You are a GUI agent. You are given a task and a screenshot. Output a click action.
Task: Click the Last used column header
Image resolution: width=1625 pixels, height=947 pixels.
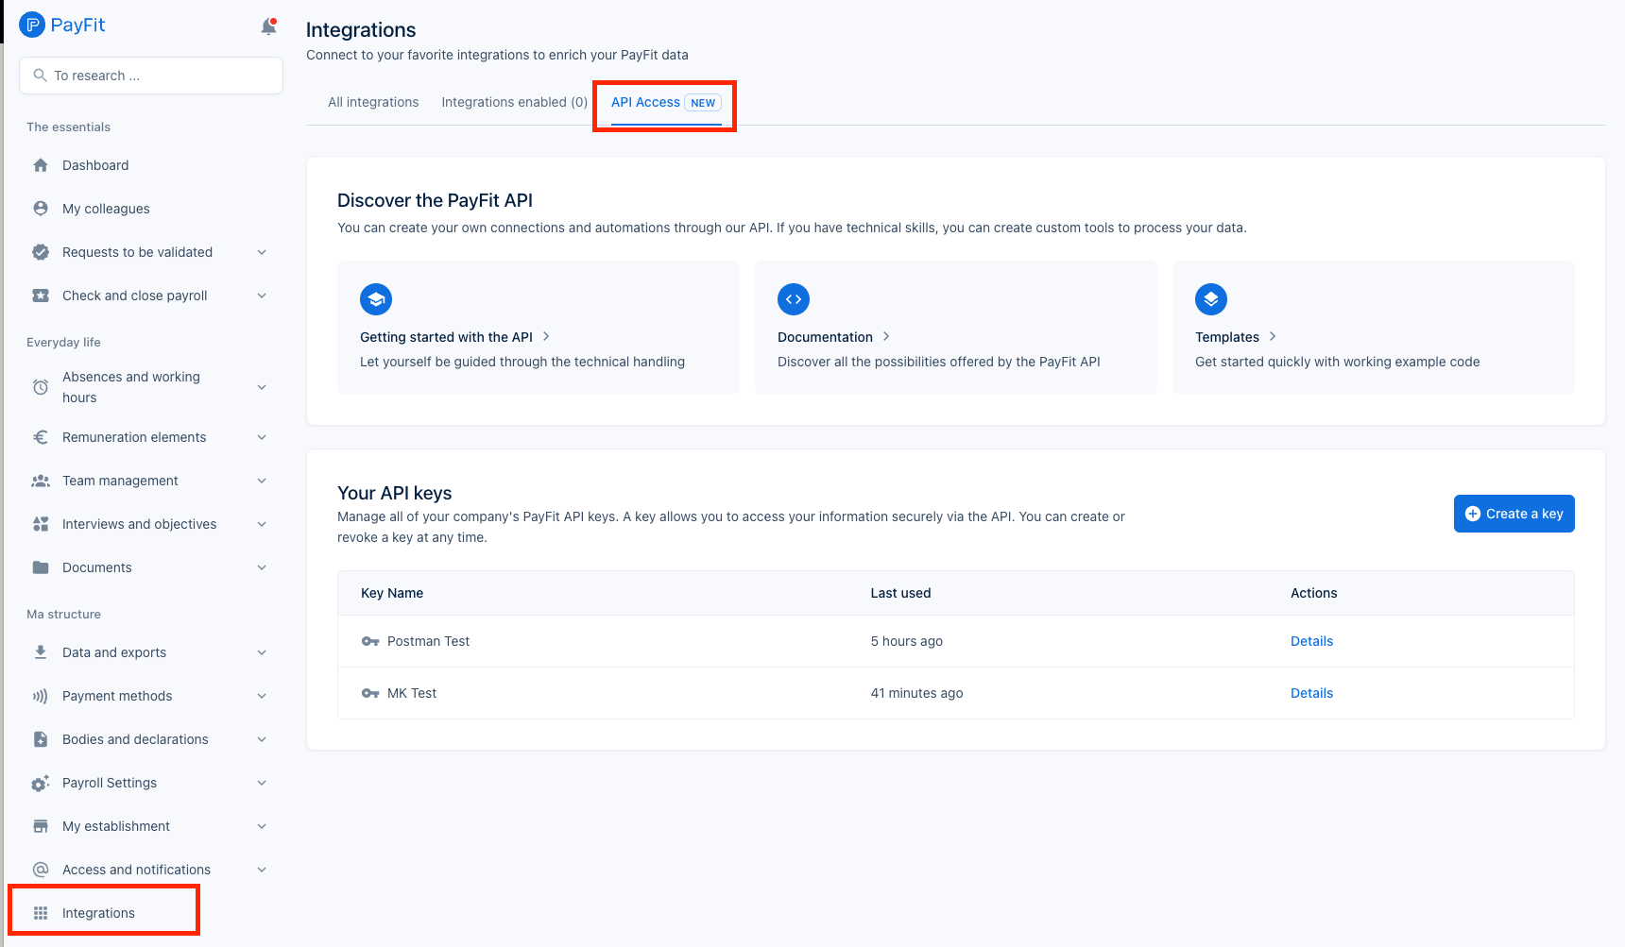pos(900,593)
